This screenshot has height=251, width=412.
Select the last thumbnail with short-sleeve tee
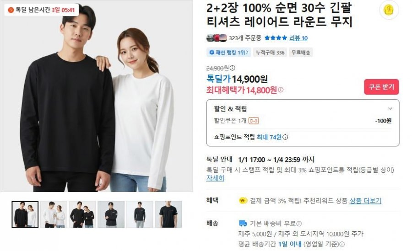coord(168,214)
